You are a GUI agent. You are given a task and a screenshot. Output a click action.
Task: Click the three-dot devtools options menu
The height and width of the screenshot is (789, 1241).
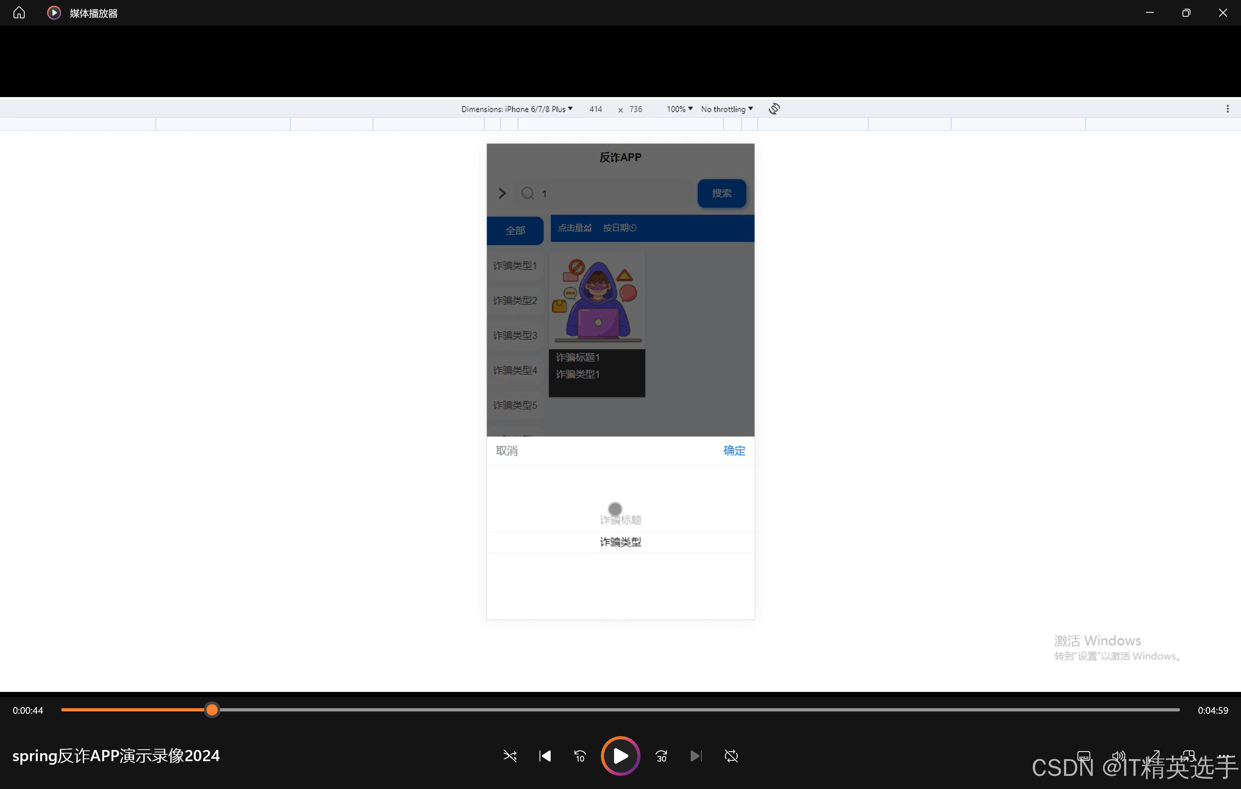tap(1227, 109)
